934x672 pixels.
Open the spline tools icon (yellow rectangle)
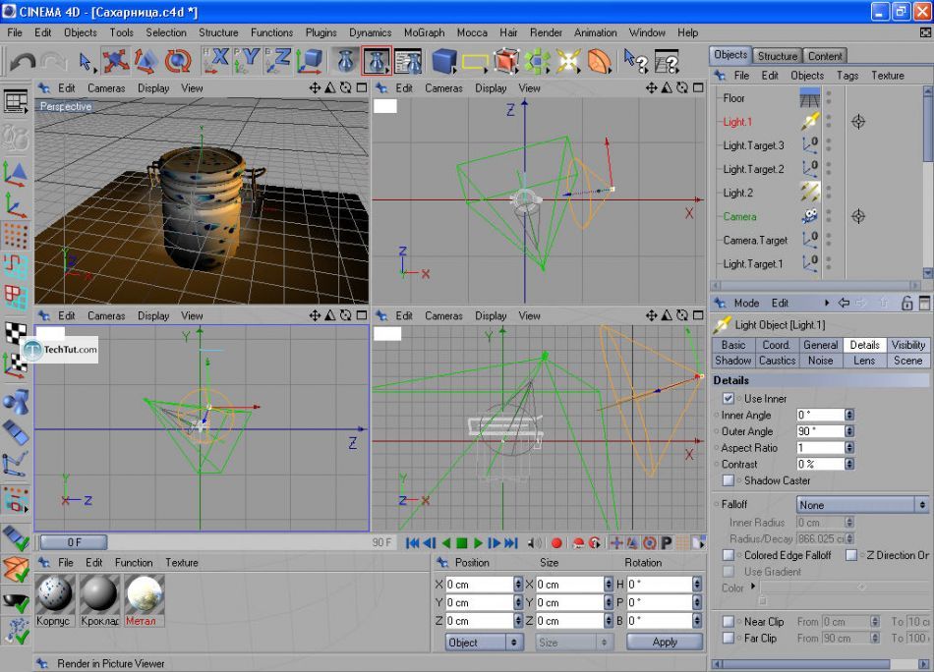point(475,61)
